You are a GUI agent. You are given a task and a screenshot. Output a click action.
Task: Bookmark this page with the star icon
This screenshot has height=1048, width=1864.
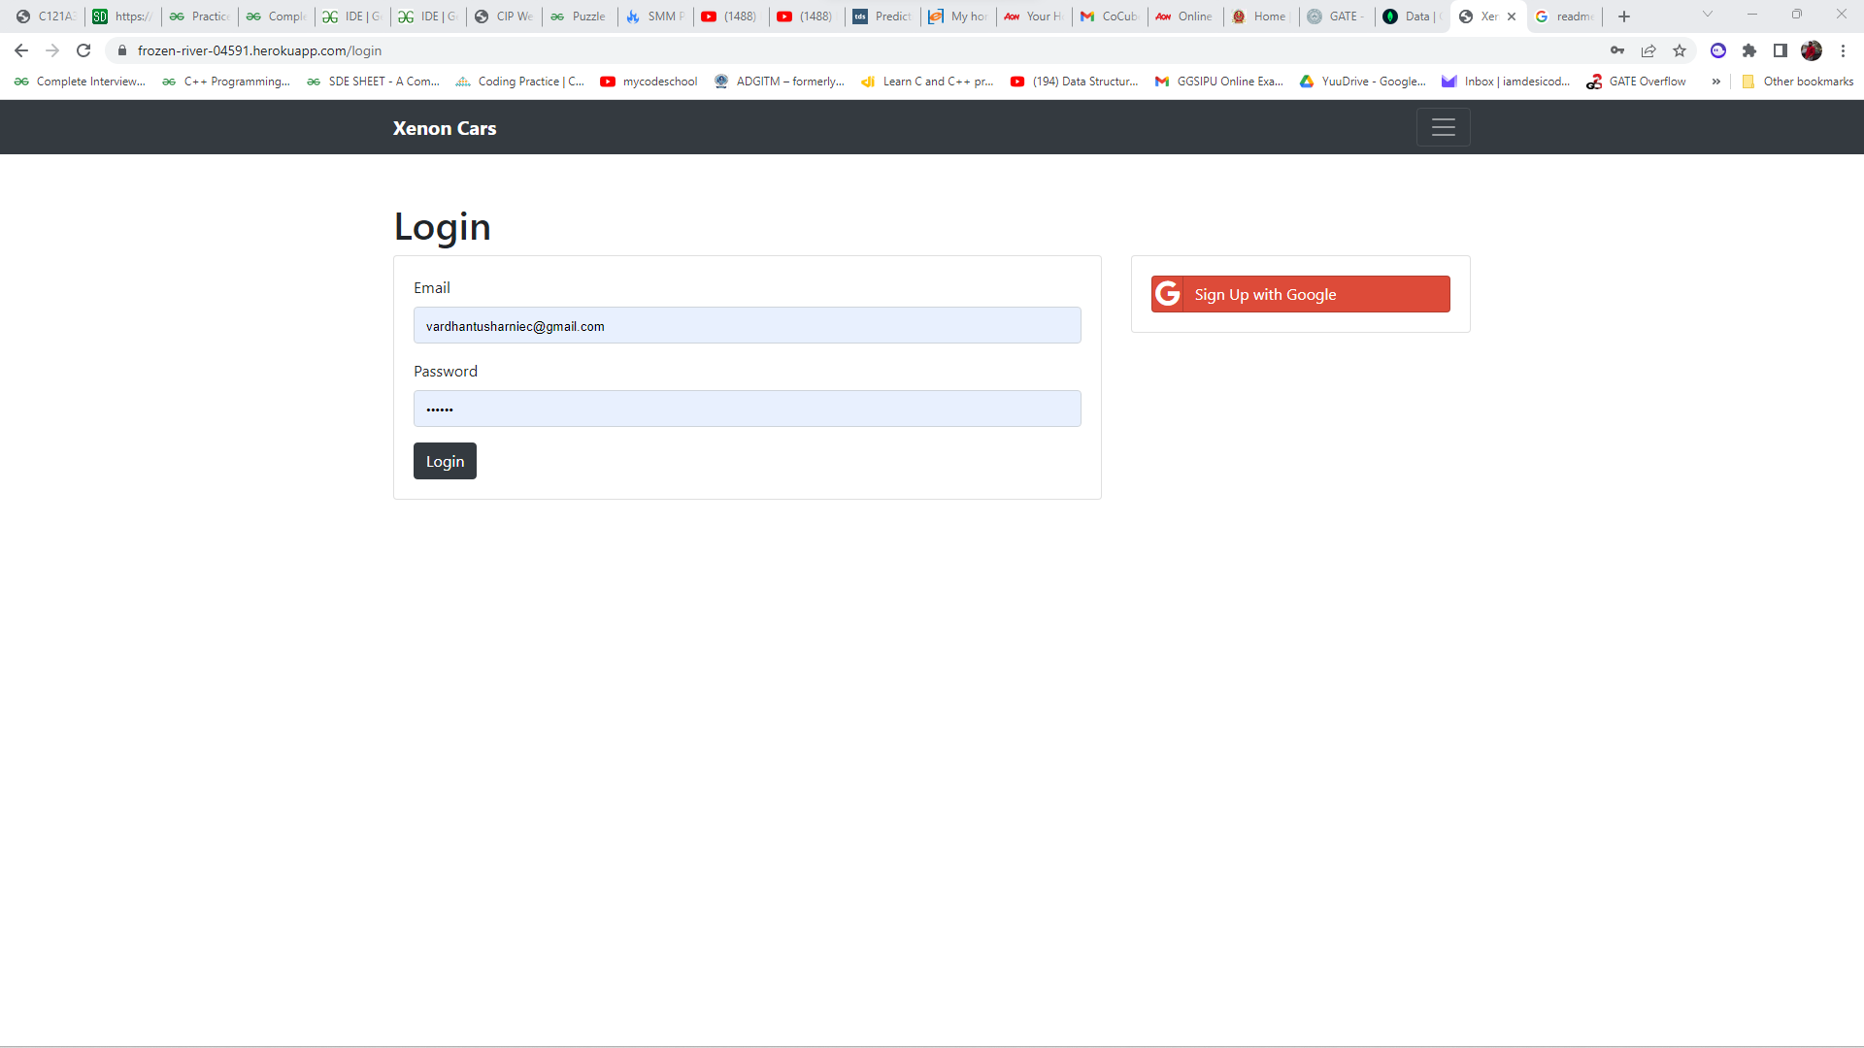[1680, 50]
